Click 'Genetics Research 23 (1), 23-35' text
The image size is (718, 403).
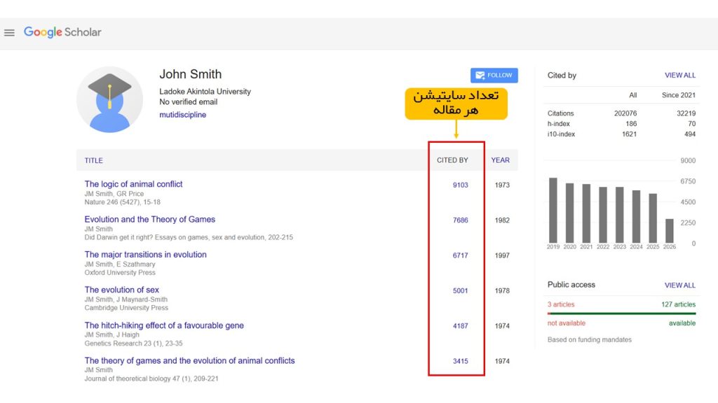tap(133, 343)
